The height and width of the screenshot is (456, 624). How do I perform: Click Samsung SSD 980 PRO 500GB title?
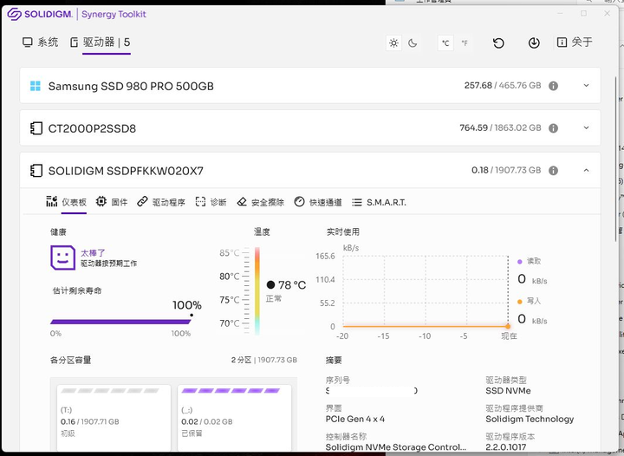point(131,86)
